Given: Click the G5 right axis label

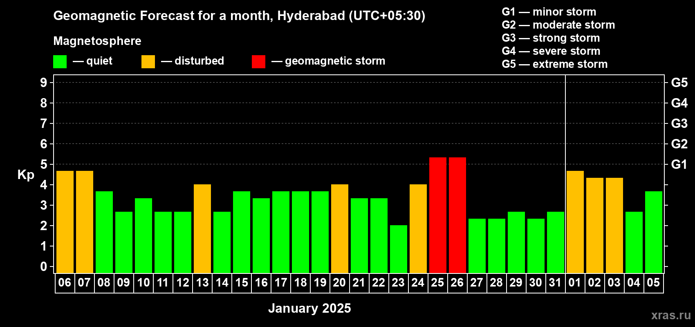Looking at the screenshot, I should (679, 83).
